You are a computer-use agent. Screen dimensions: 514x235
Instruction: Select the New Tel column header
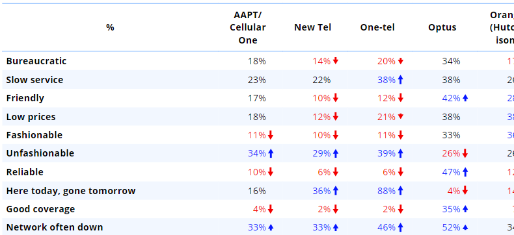313,27
